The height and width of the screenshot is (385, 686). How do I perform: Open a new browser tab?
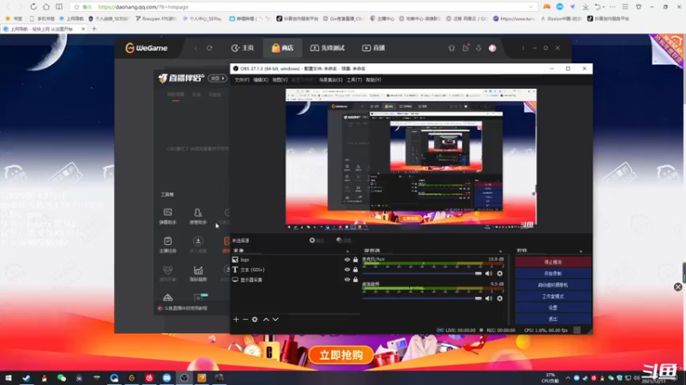click(94, 29)
